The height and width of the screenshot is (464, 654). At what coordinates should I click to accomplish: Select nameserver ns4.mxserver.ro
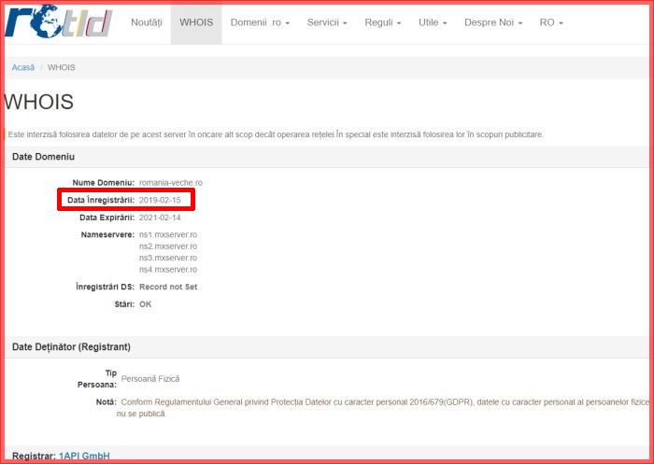(x=168, y=269)
